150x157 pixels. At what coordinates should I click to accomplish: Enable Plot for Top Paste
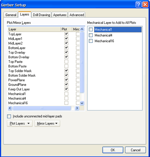66,62
